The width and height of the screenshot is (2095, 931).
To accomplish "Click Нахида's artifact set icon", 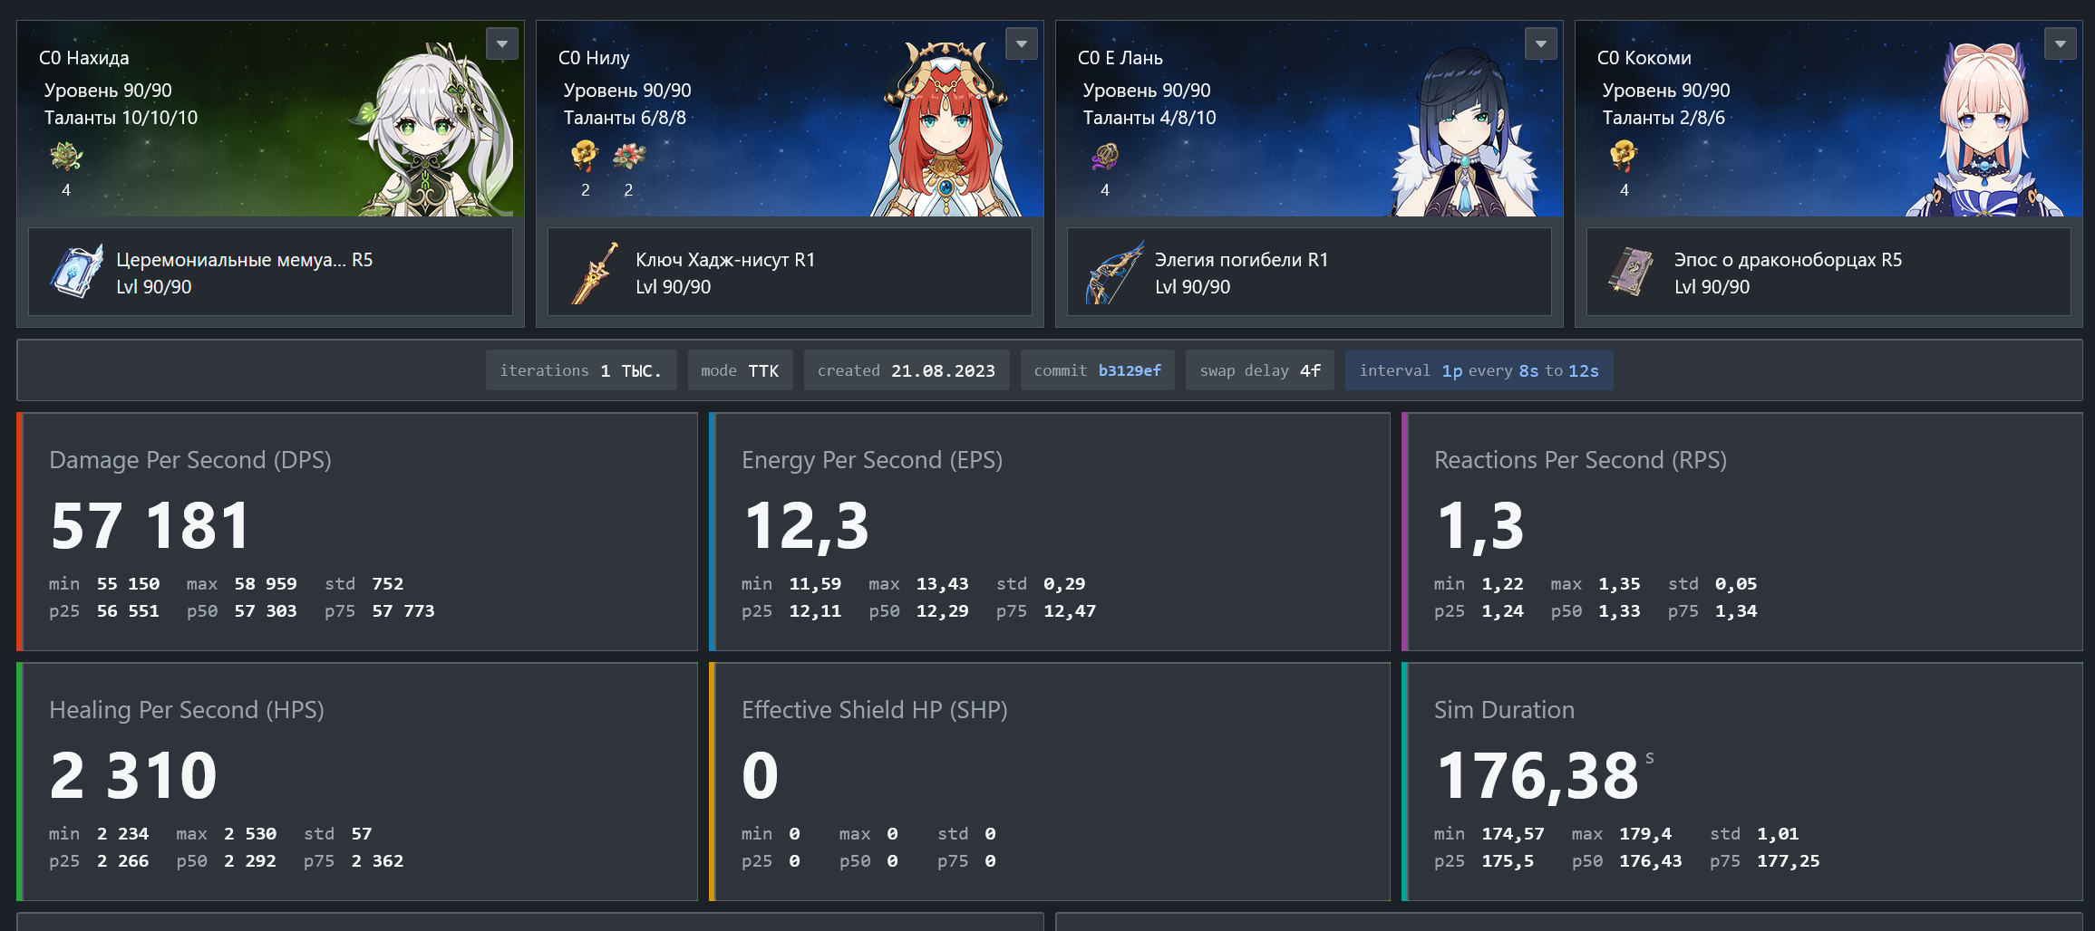I will pos(66,157).
